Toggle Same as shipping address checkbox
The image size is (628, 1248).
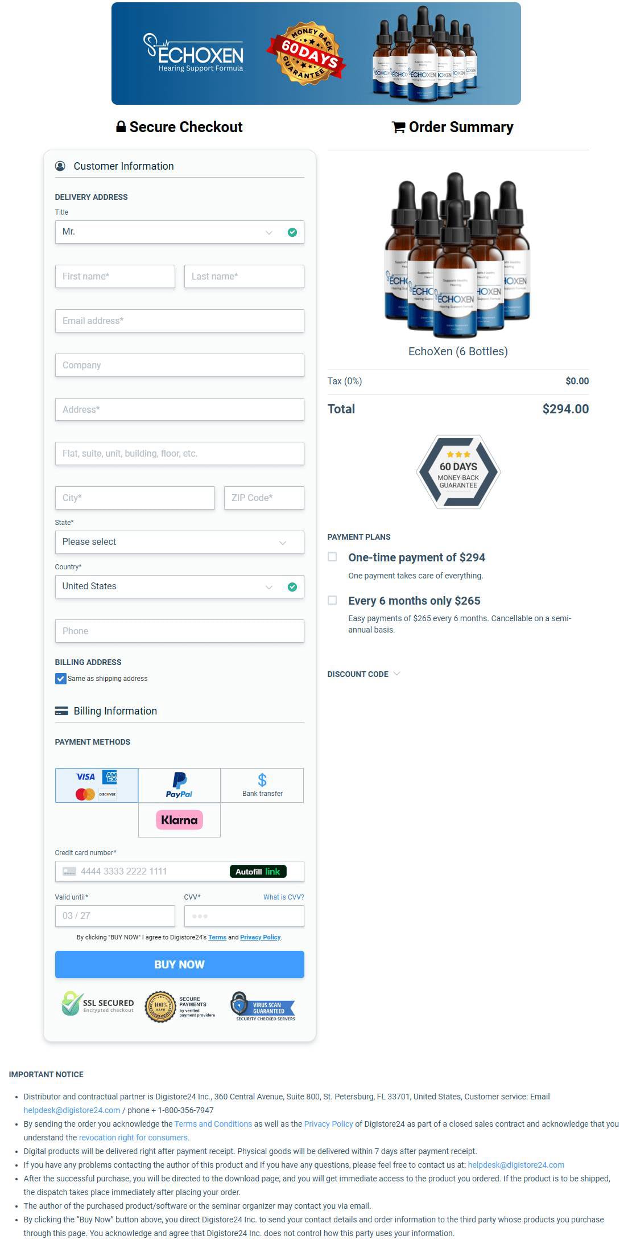pyautogui.click(x=61, y=679)
